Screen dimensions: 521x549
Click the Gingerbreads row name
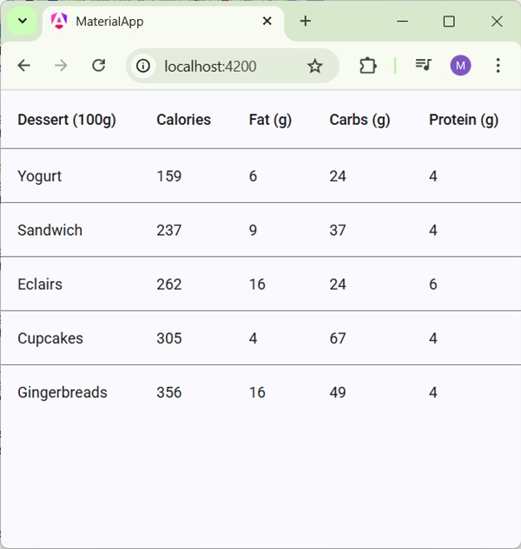(63, 393)
